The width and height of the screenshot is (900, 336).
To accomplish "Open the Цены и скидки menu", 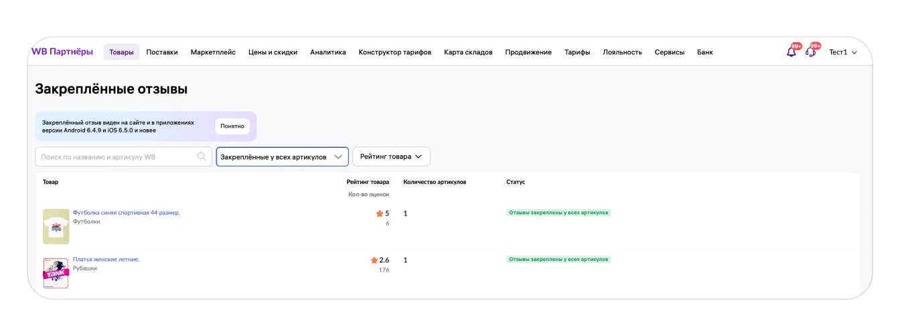I will 273,52.
